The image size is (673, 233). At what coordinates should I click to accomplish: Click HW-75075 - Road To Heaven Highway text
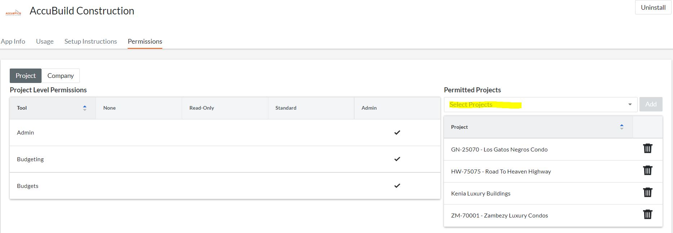(x=501, y=172)
